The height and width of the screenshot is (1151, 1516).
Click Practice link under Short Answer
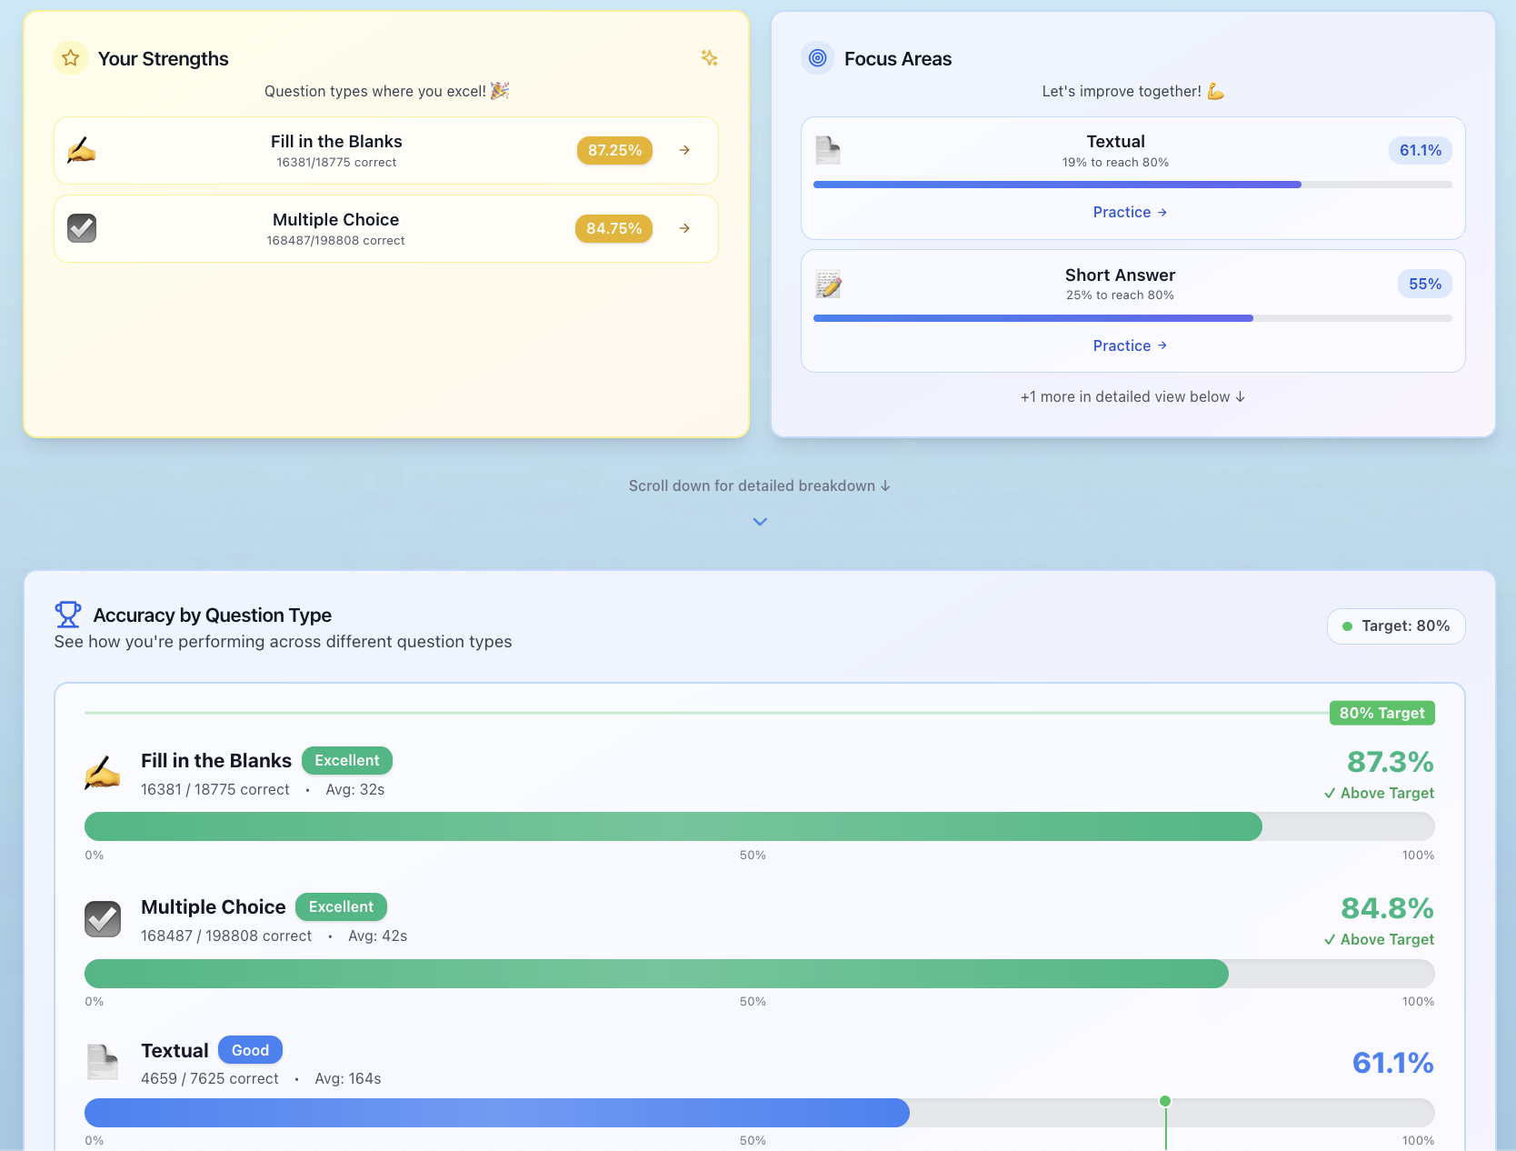click(1130, 345)
